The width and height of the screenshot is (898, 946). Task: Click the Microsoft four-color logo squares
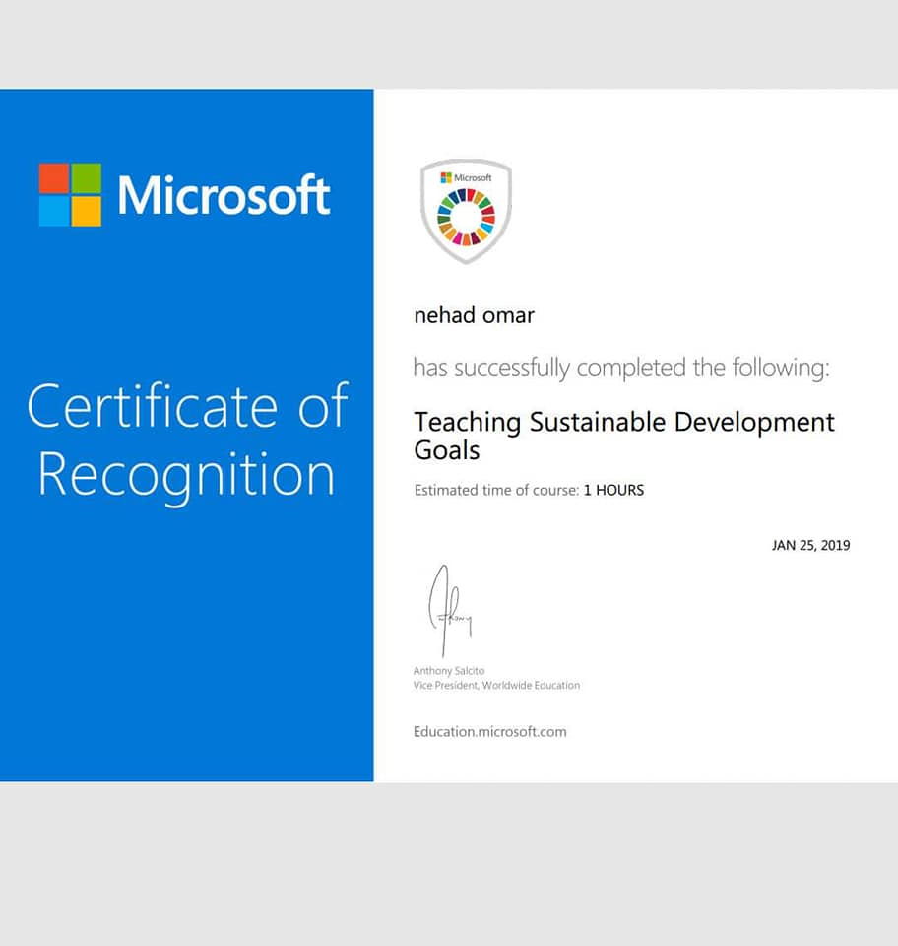pyautogui.click(x=70, y=194)
